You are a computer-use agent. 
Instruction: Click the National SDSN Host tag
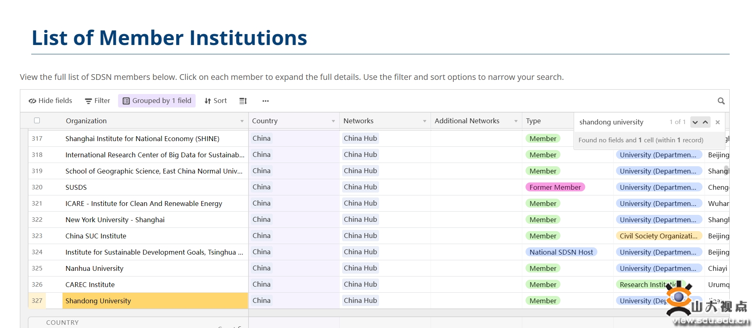(x=561, y=252)
